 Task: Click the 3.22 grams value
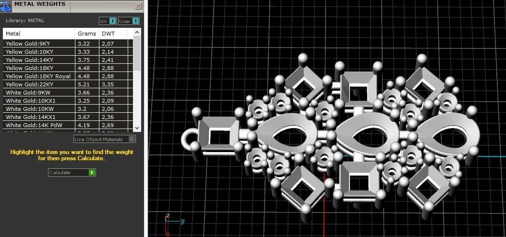tap(84, 44)
